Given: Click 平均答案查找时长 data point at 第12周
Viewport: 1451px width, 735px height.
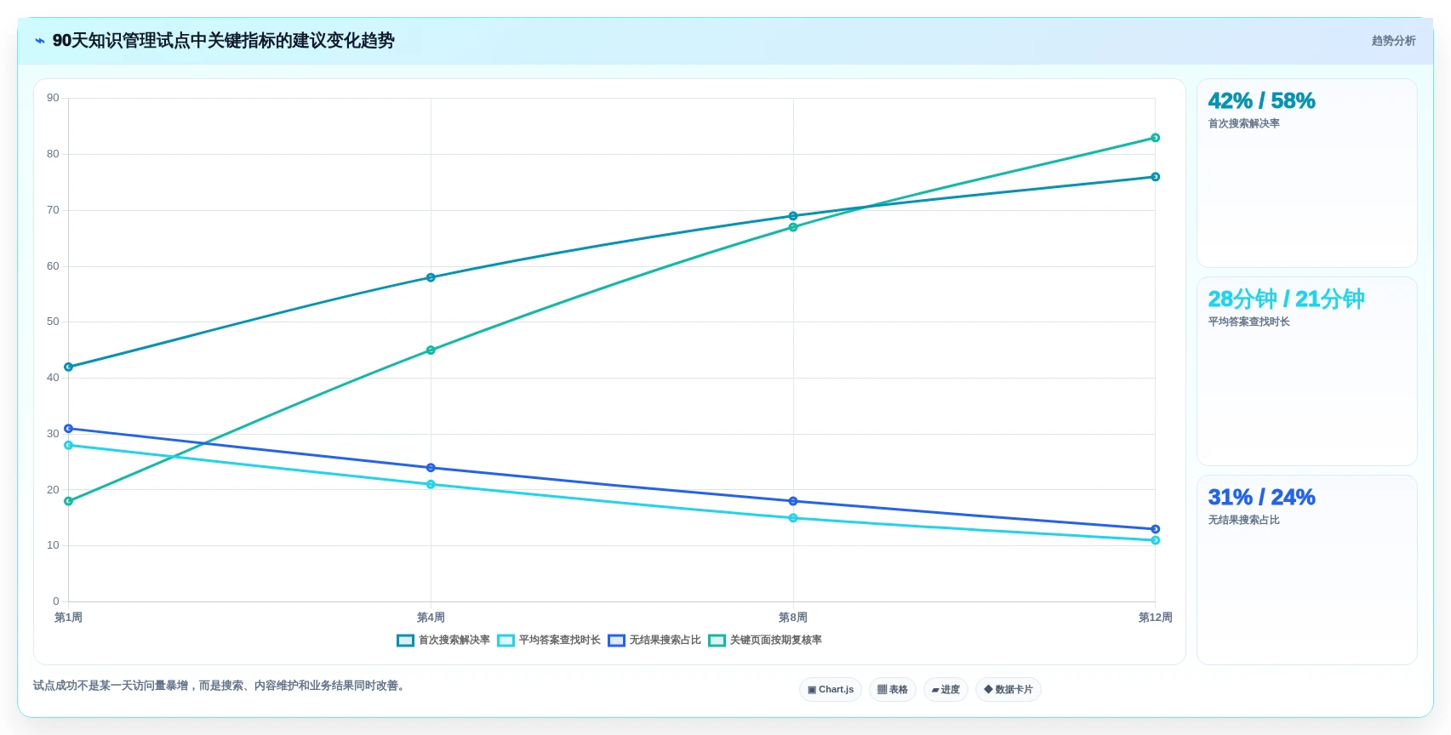Looking at the screenshot, I should click(1155, 540).
